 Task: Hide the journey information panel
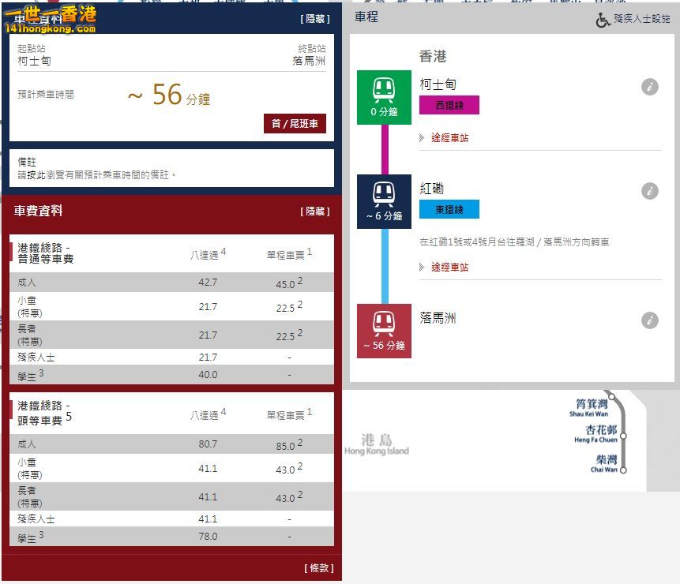point(315,19)
